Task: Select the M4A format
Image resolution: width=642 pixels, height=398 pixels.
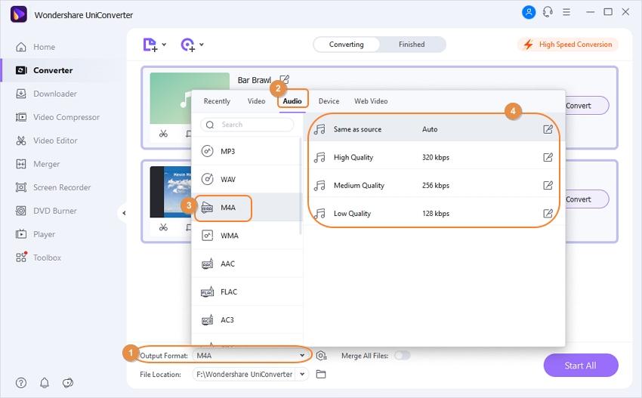Action: coord(246,208)
